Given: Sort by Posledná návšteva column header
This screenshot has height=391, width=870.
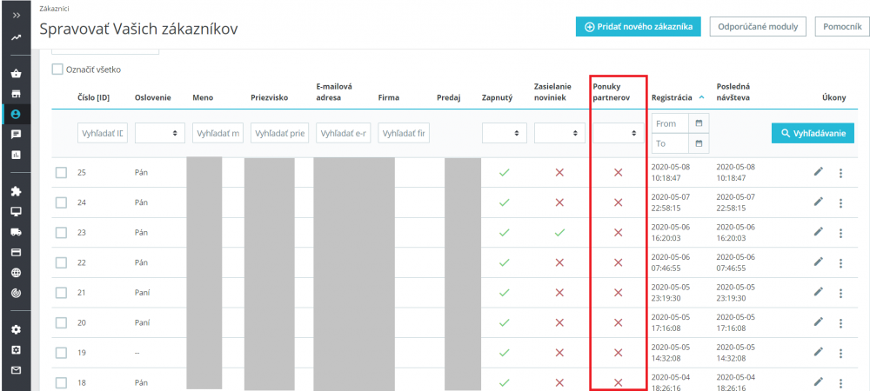Looking at the screenshot, I should 735,92.
